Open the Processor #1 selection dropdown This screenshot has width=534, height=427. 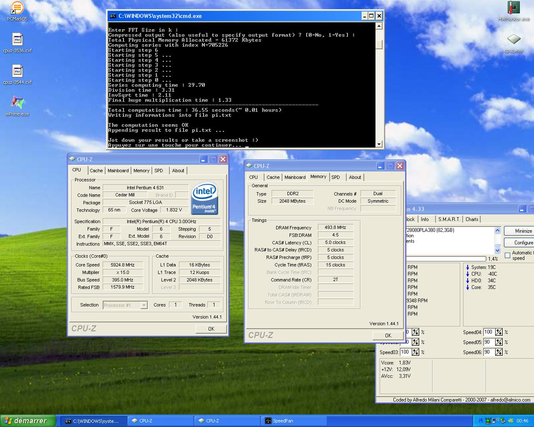coord(144,305)
